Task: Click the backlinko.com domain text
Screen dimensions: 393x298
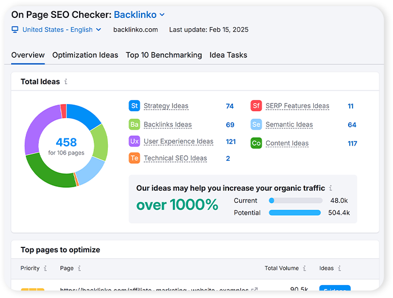Action: 136,30
